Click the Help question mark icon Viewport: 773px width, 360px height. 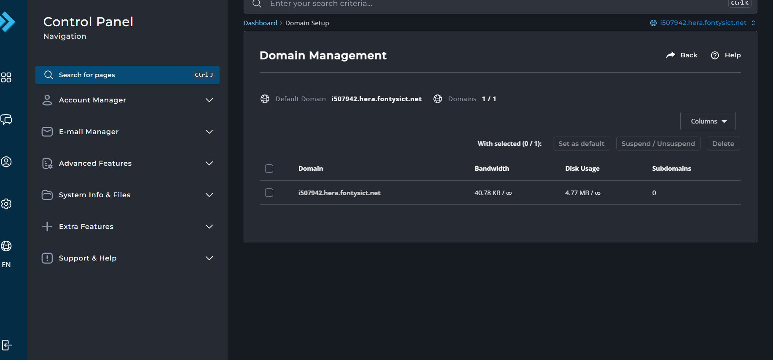(x=715, y=55)
